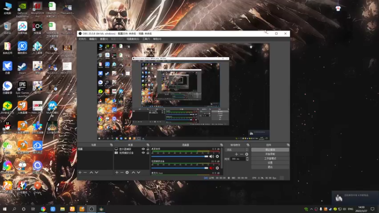This screenshot has height=213, width=379.
Task: Move scene down in Scenes panel
Action: (97, 172)
